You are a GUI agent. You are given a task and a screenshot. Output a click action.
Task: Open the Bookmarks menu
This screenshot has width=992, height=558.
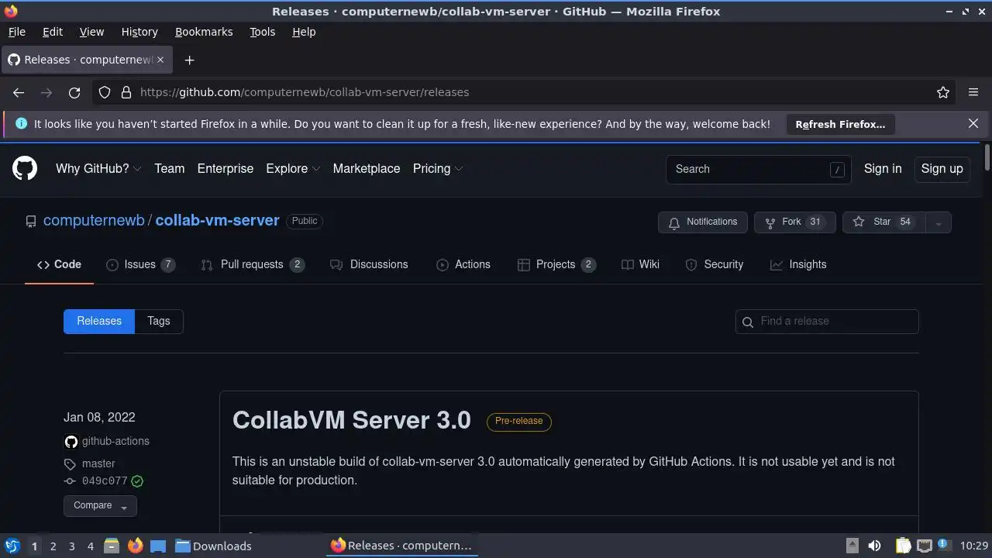204,32
